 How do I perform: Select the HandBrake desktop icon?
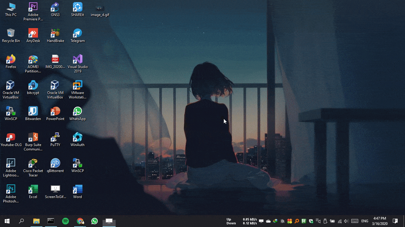pos(55,33)
